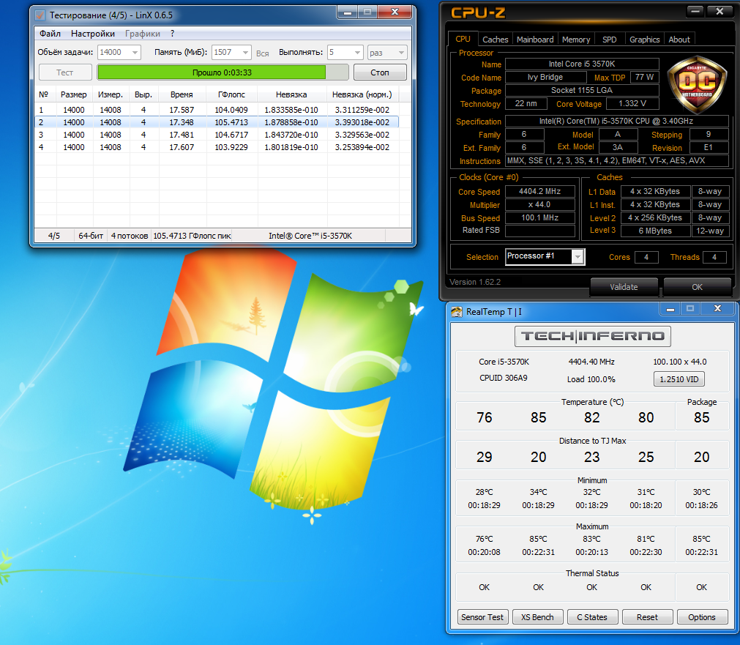Click the Стоп button in LinX
The height and width of the screenshot is (645, 740).
click(379, 72)
